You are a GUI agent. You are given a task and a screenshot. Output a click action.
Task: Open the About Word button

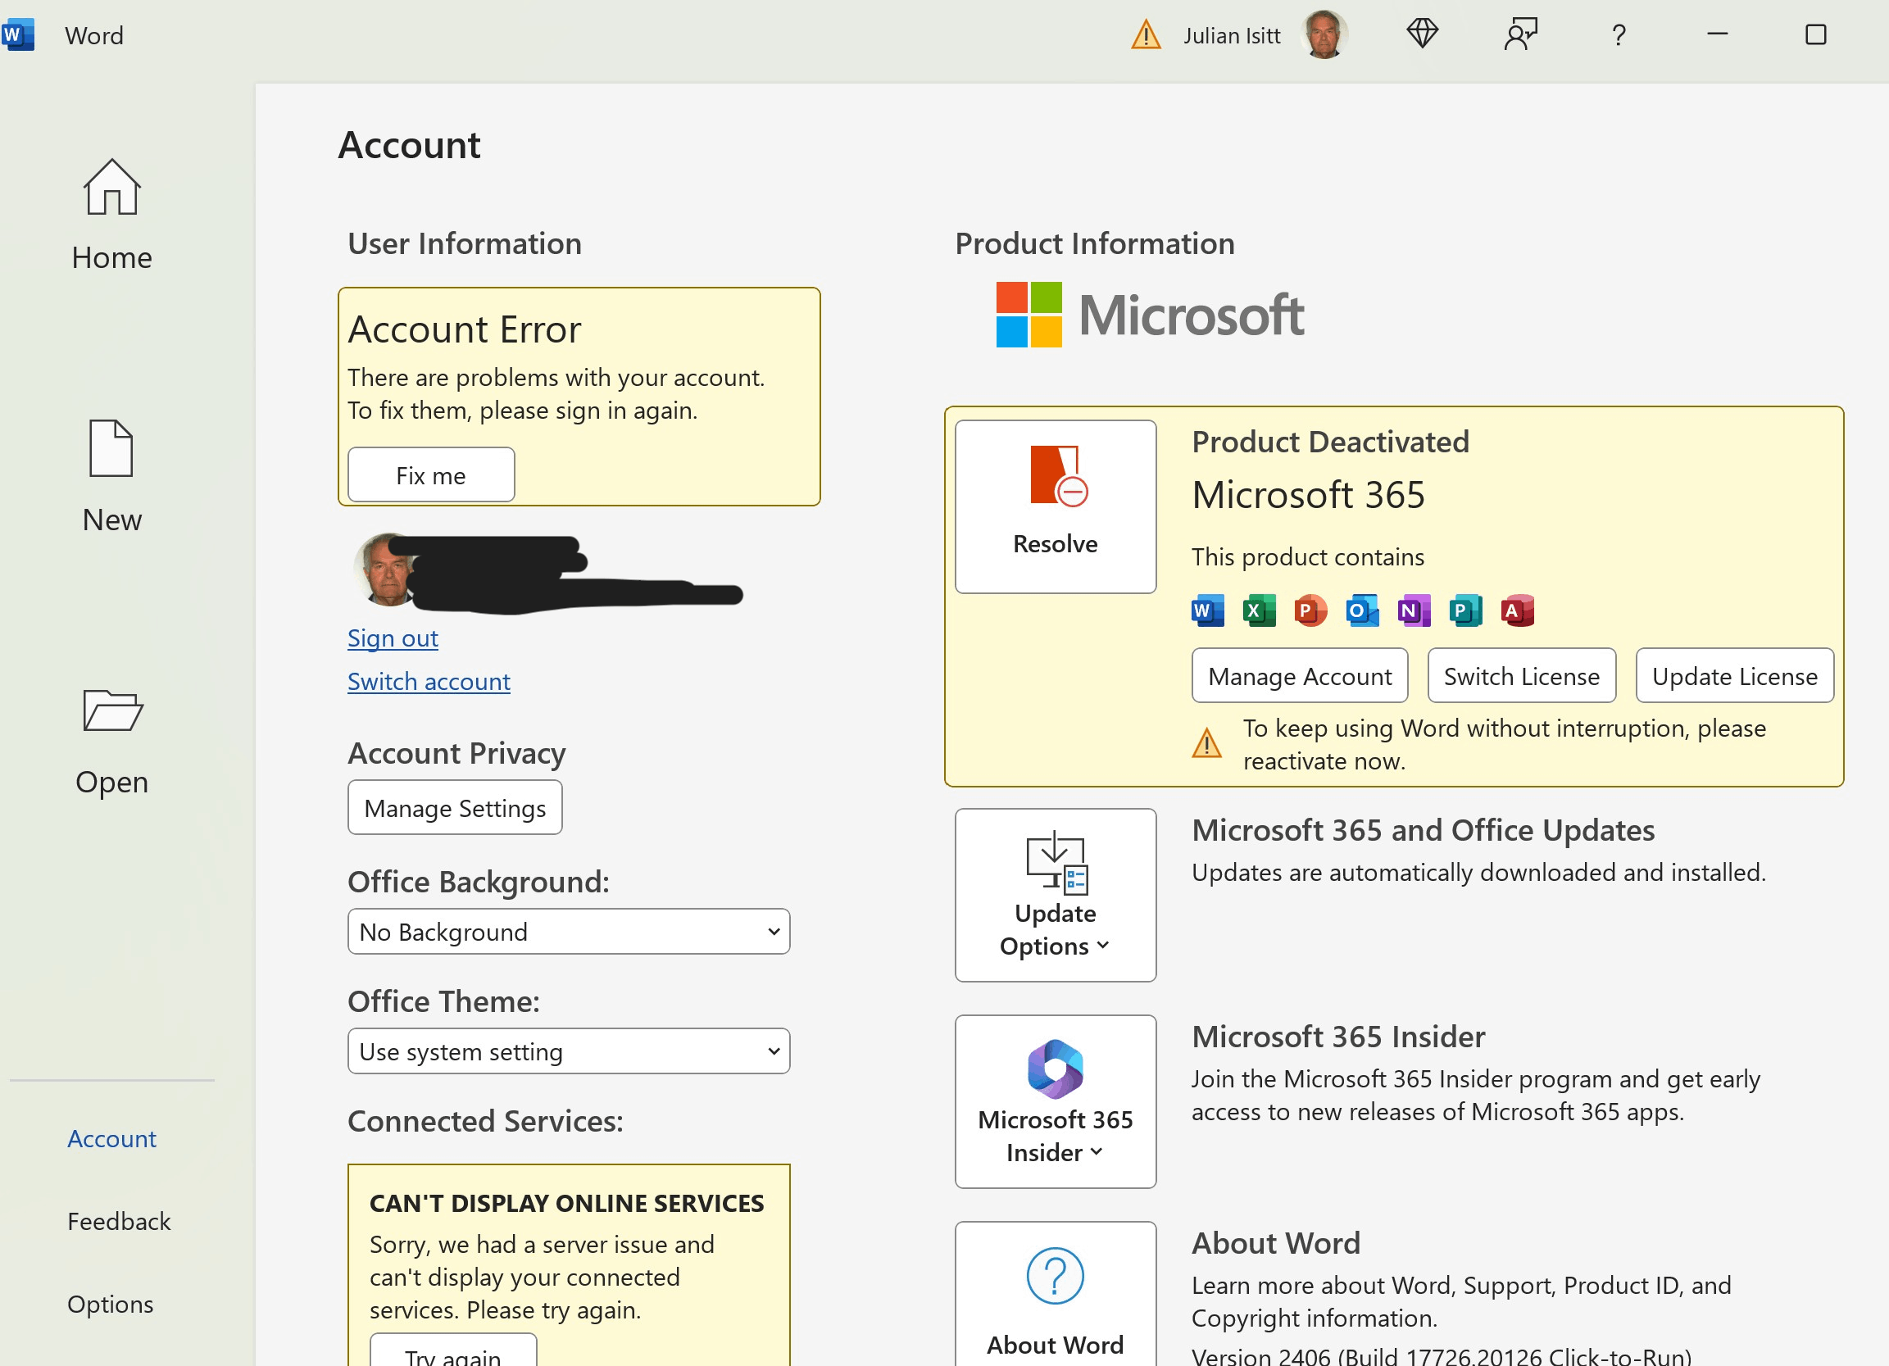tap(1056, 1294)
